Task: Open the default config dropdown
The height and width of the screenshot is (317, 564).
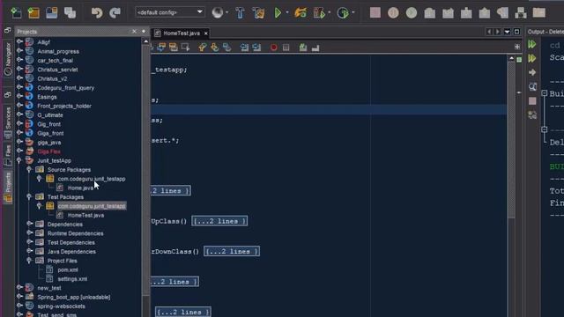Action: pyautogui.click(x=169, y=12)
